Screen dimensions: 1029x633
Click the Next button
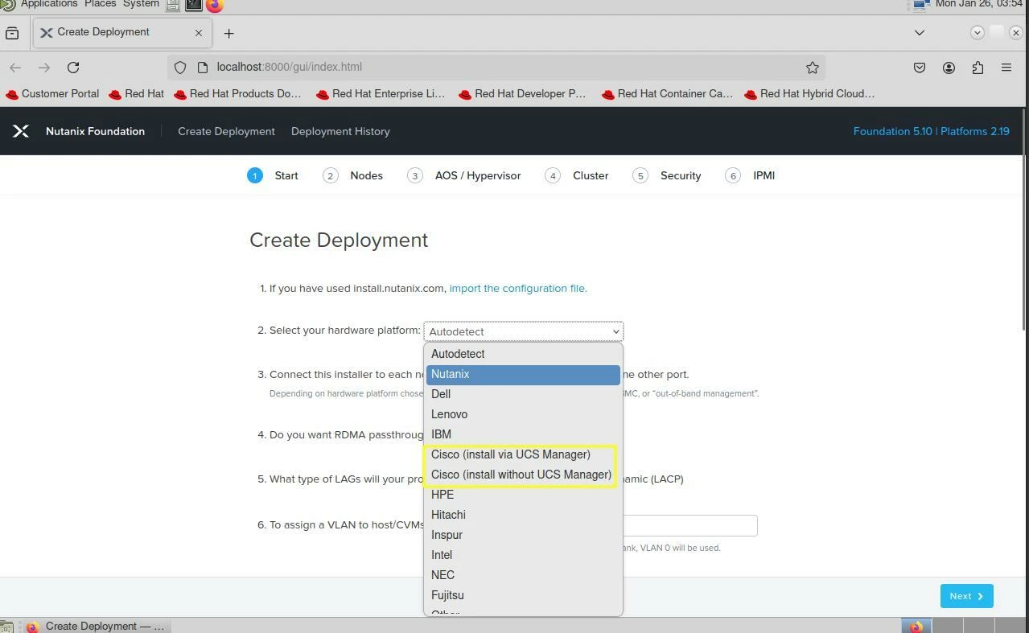966,596
